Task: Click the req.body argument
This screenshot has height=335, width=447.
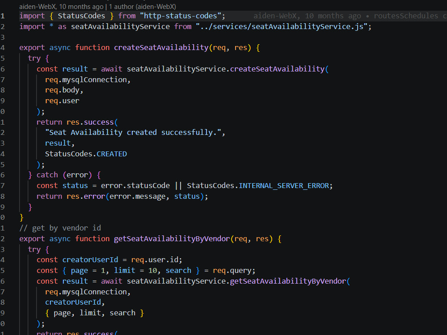Action: point(62,90)
